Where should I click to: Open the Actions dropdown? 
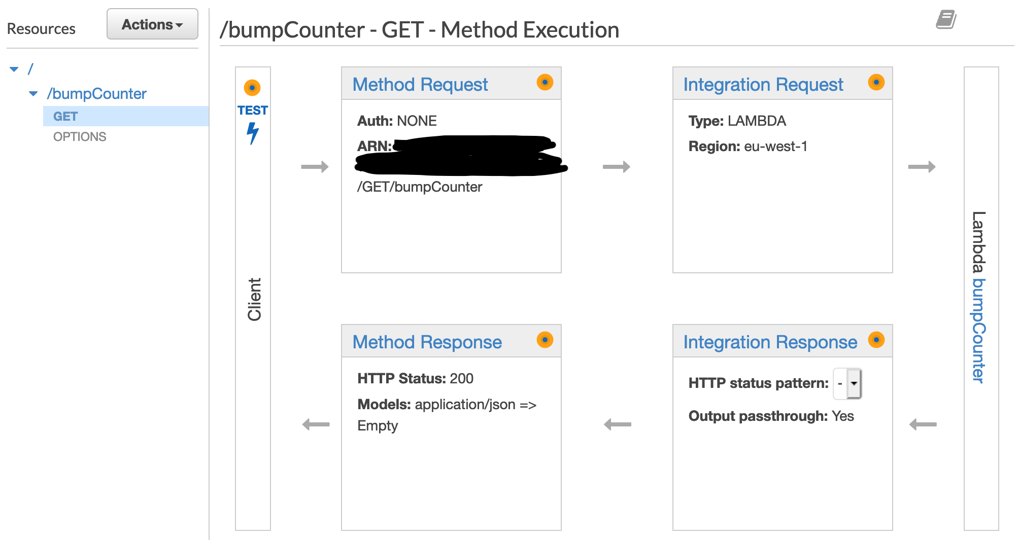[x=152, y=24]
